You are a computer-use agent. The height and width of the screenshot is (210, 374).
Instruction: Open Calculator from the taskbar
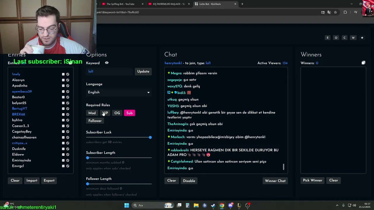pyautogui.click(x=188, y=205)
